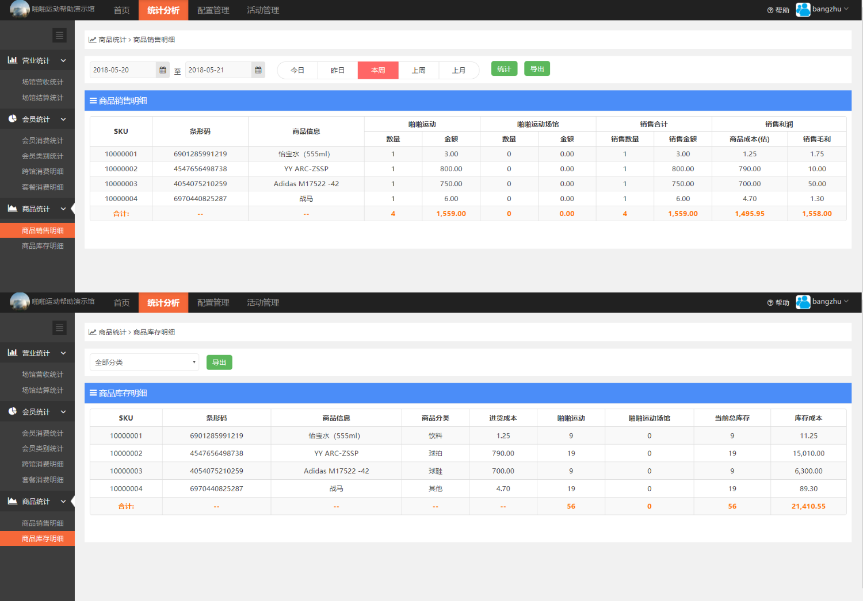Click the bar chart icon of 营业统计 on the inventory page
The width and height of the screenshot is (863, 601).
(12, 352)
